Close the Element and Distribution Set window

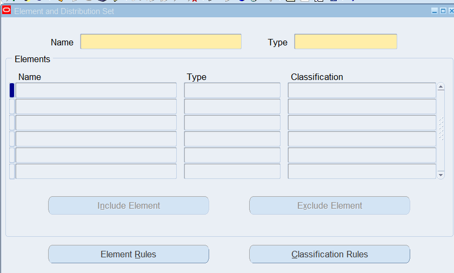451,11
